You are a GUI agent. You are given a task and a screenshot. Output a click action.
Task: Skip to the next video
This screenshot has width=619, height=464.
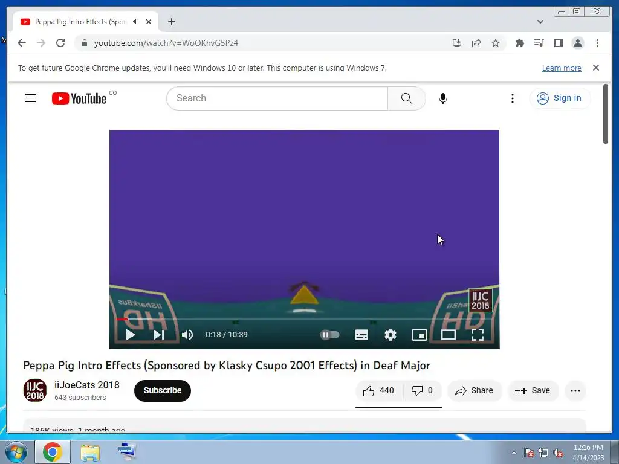pos(159,335)
